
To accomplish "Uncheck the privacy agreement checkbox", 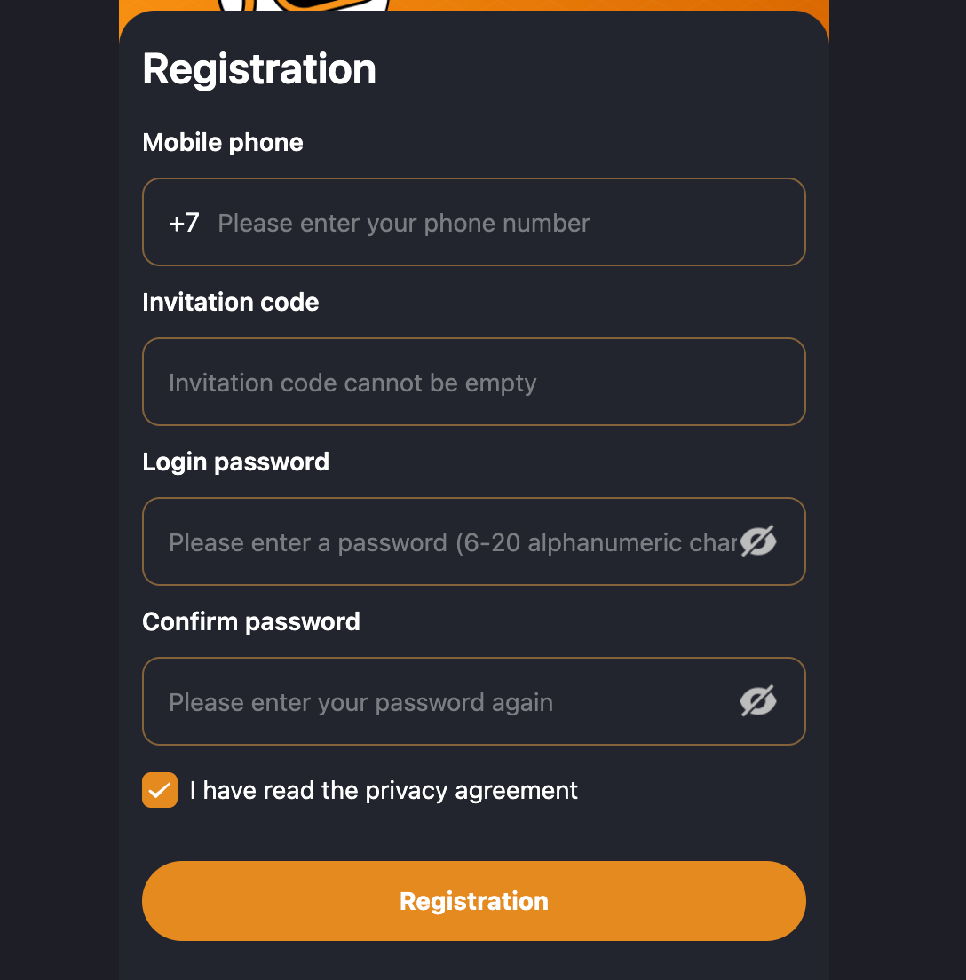I will [160, 790].
